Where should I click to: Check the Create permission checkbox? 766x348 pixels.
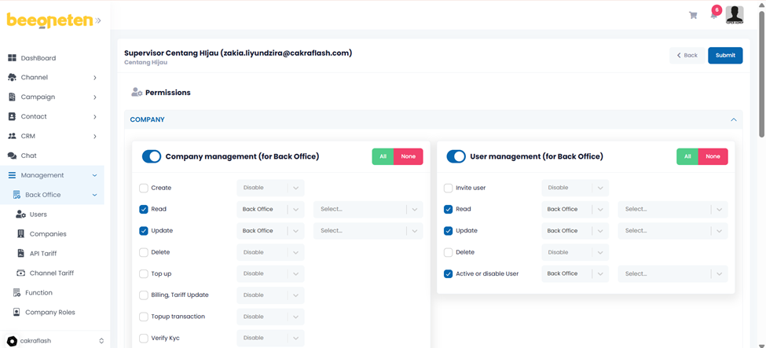click(144, 188)
